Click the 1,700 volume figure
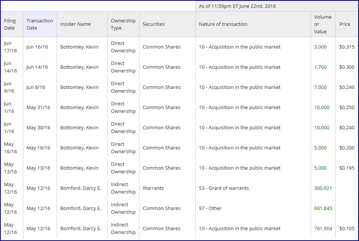This screenshot has height=241, width=359. coord(320,67)
